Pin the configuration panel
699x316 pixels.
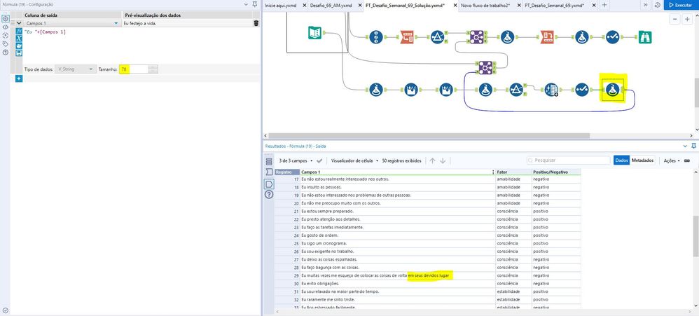click(x=254, y=4)
